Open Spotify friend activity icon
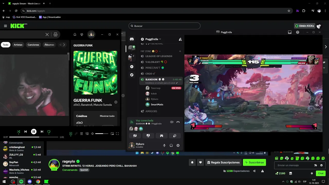Image resolution: width=329 pixels, height=185 pixels. point(82,34)
